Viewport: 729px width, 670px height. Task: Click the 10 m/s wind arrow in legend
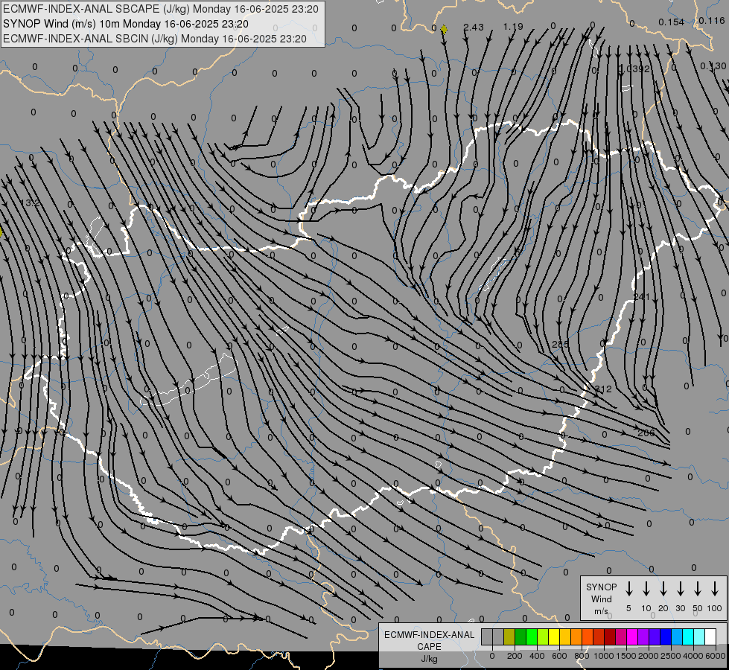tap(646, 589)
